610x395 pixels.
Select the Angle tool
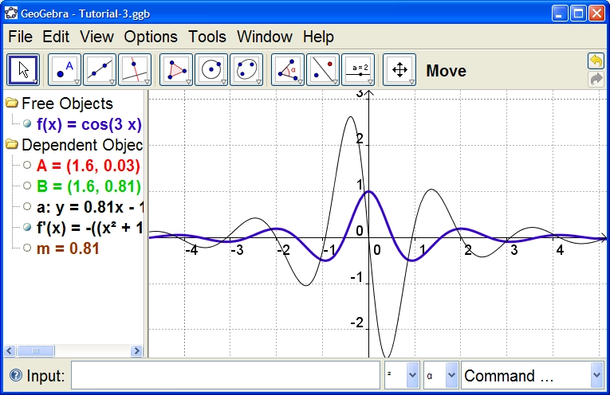[288, 70]
